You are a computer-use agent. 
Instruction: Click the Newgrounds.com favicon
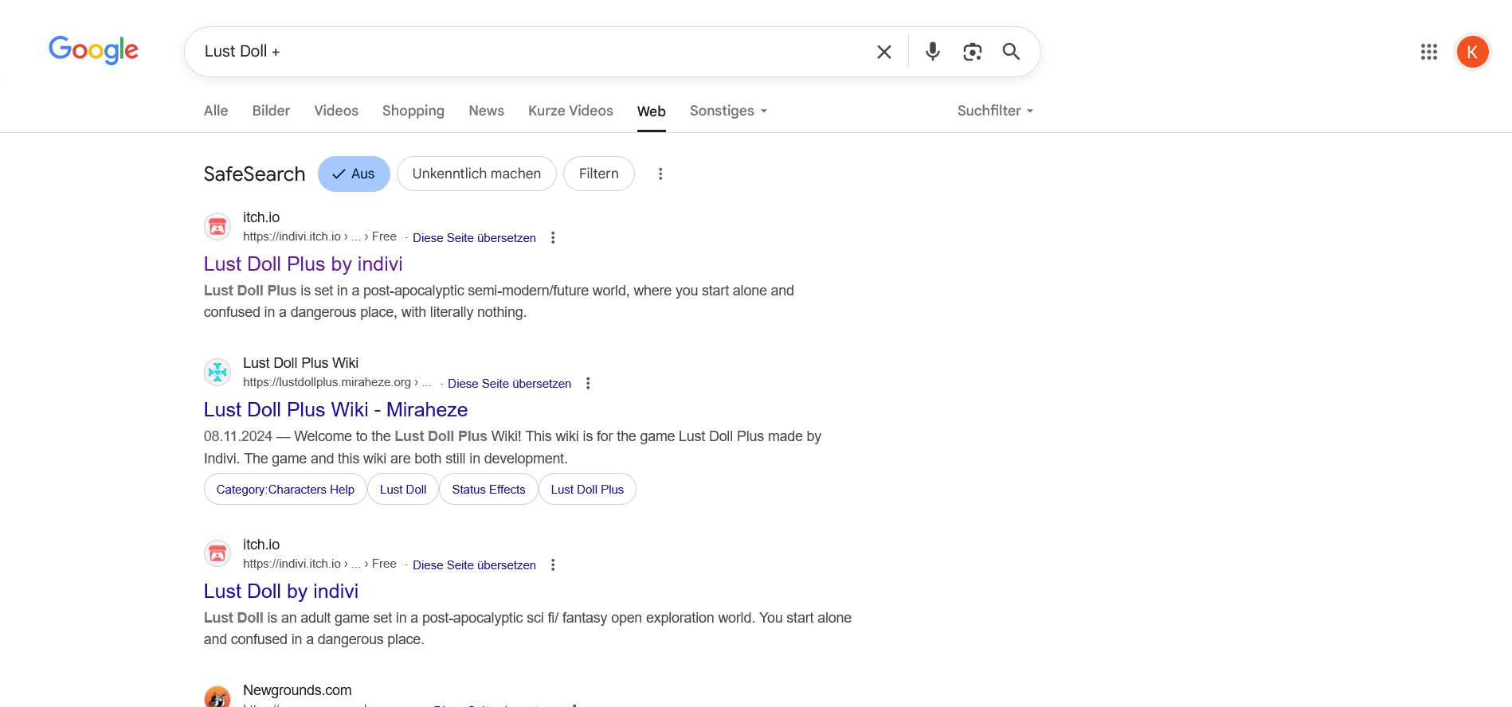point(217,697)
